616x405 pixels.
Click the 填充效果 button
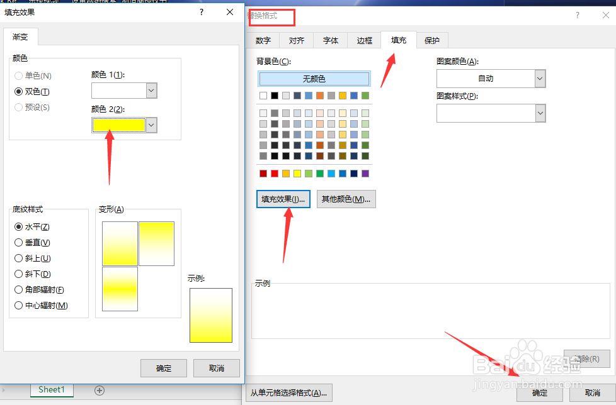click(x=283, y=199)
